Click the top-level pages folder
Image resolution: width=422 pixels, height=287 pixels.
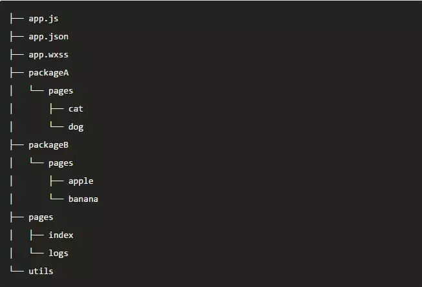tap(41, 217)
